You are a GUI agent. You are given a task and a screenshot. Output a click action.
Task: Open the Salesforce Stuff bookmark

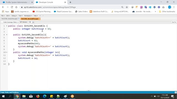(x=99, y=12)
